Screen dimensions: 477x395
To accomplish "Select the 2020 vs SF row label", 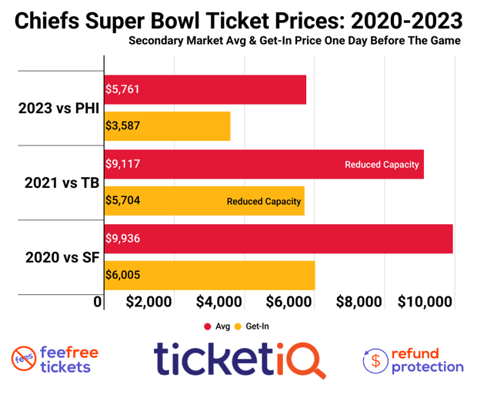I will [62, 257].
